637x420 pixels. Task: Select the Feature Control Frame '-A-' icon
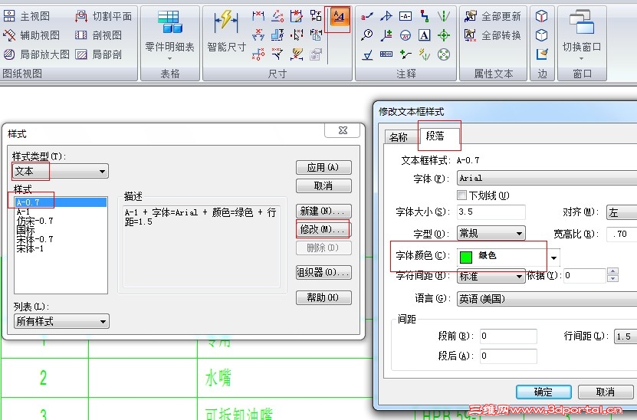pos(406,16)
